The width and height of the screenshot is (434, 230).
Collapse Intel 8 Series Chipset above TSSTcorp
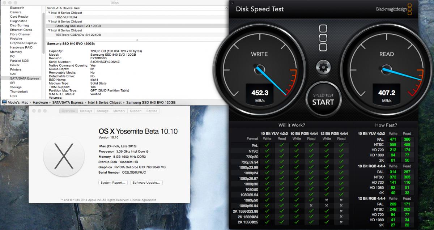click(49, 30)
